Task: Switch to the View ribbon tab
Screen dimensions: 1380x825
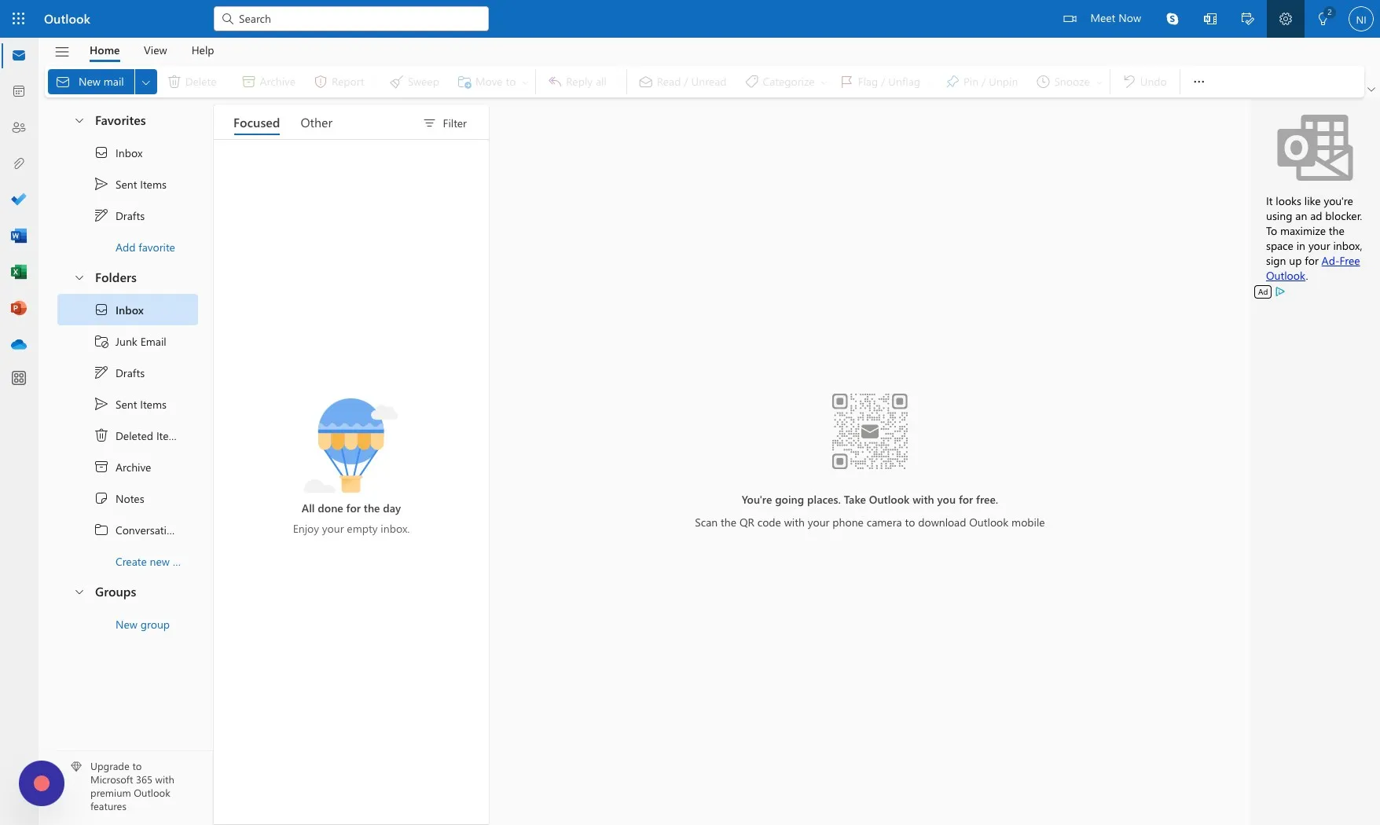Action: click(155, 50)
